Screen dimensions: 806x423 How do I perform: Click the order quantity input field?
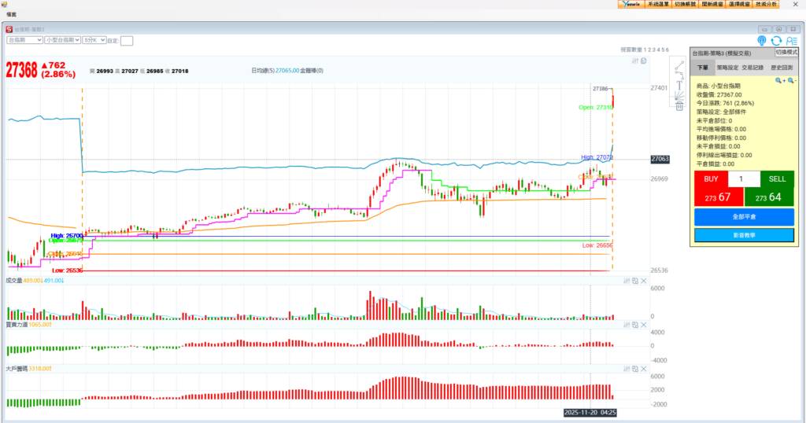tap(744, 179)
